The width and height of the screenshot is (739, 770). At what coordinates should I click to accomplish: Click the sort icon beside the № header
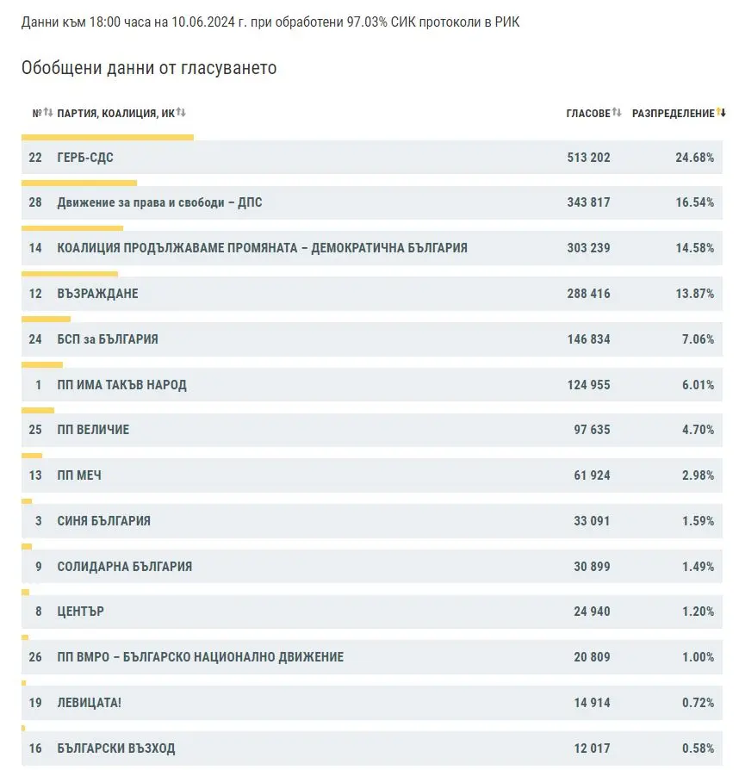coord(48,114)
